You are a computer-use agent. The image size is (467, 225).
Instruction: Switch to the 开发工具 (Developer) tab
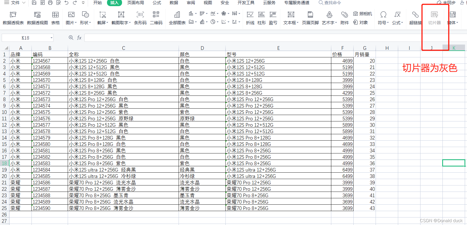[x=246, y=3]
